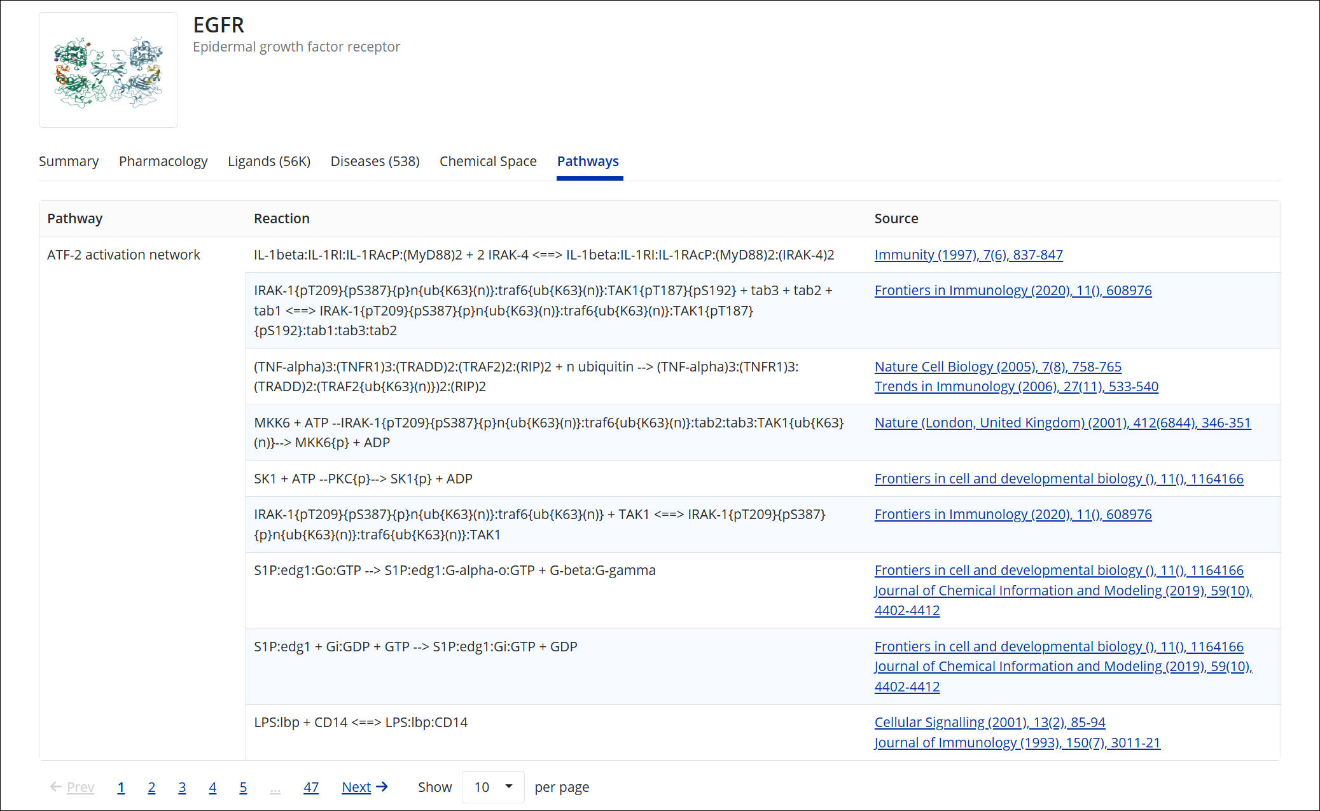This screenshot has width=1320, height=811.
Task: Click the Reaction column header
Action: [x=282, y=219]
